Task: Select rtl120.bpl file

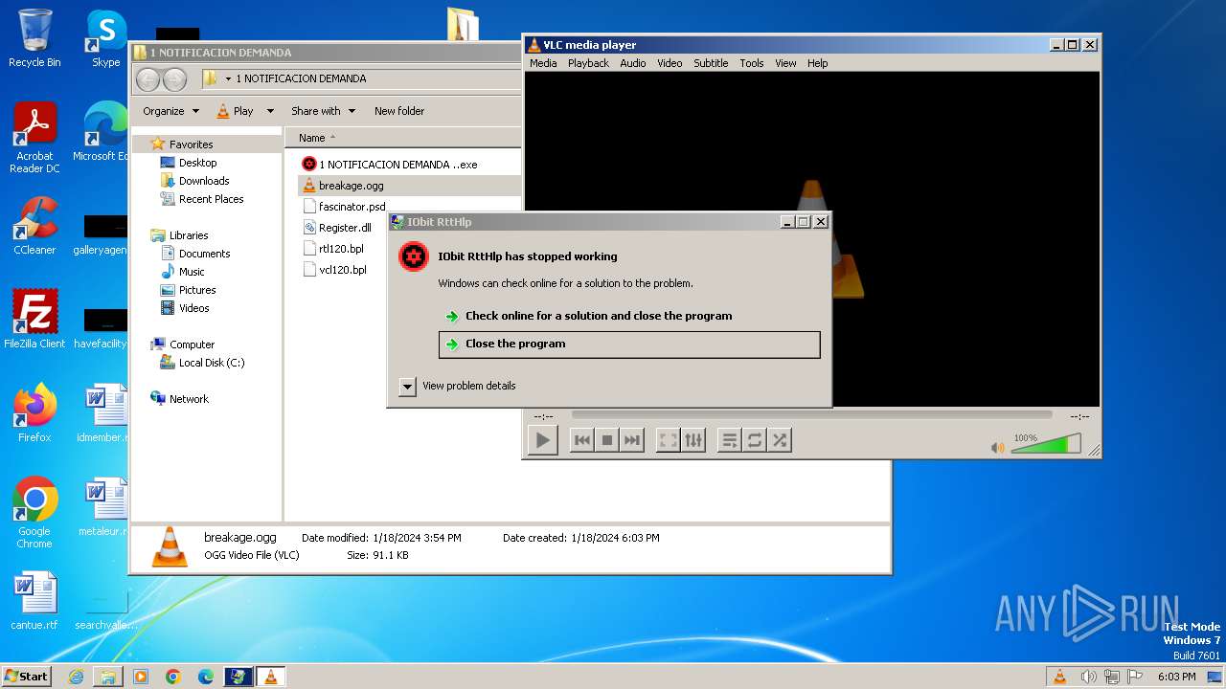Action: [x=332, y=249]
